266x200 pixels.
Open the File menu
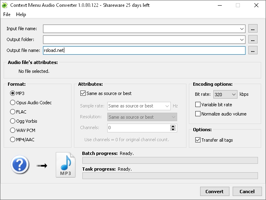pos(6,14)
